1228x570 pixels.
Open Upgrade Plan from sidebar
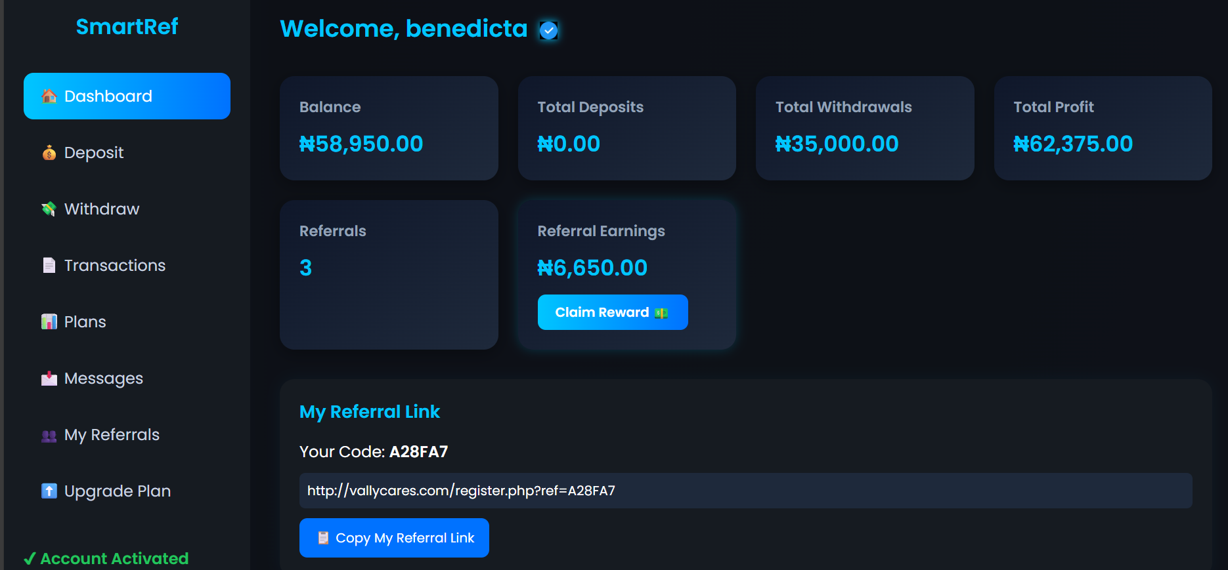(118, 491)
